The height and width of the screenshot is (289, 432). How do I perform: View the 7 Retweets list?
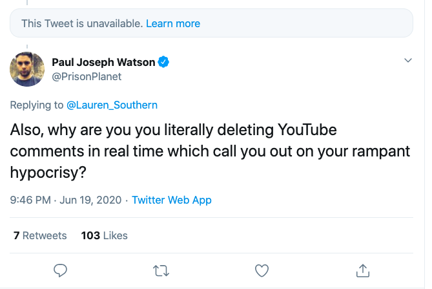[40, 235]
